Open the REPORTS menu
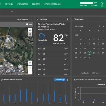Image resolution: width=106 pixels, height=106 pixels. [36, 4]
